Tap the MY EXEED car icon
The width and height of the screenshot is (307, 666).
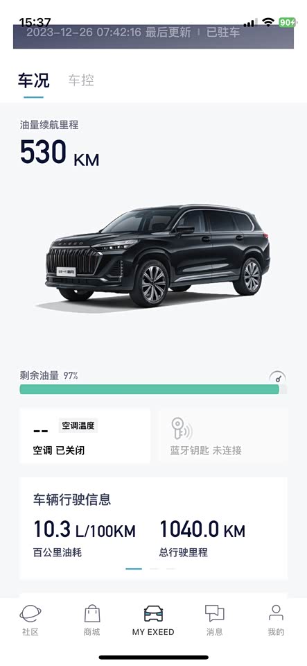click(x=153, y=613)
